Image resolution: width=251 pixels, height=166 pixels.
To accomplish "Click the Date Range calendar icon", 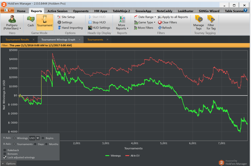I will [136, 17].
